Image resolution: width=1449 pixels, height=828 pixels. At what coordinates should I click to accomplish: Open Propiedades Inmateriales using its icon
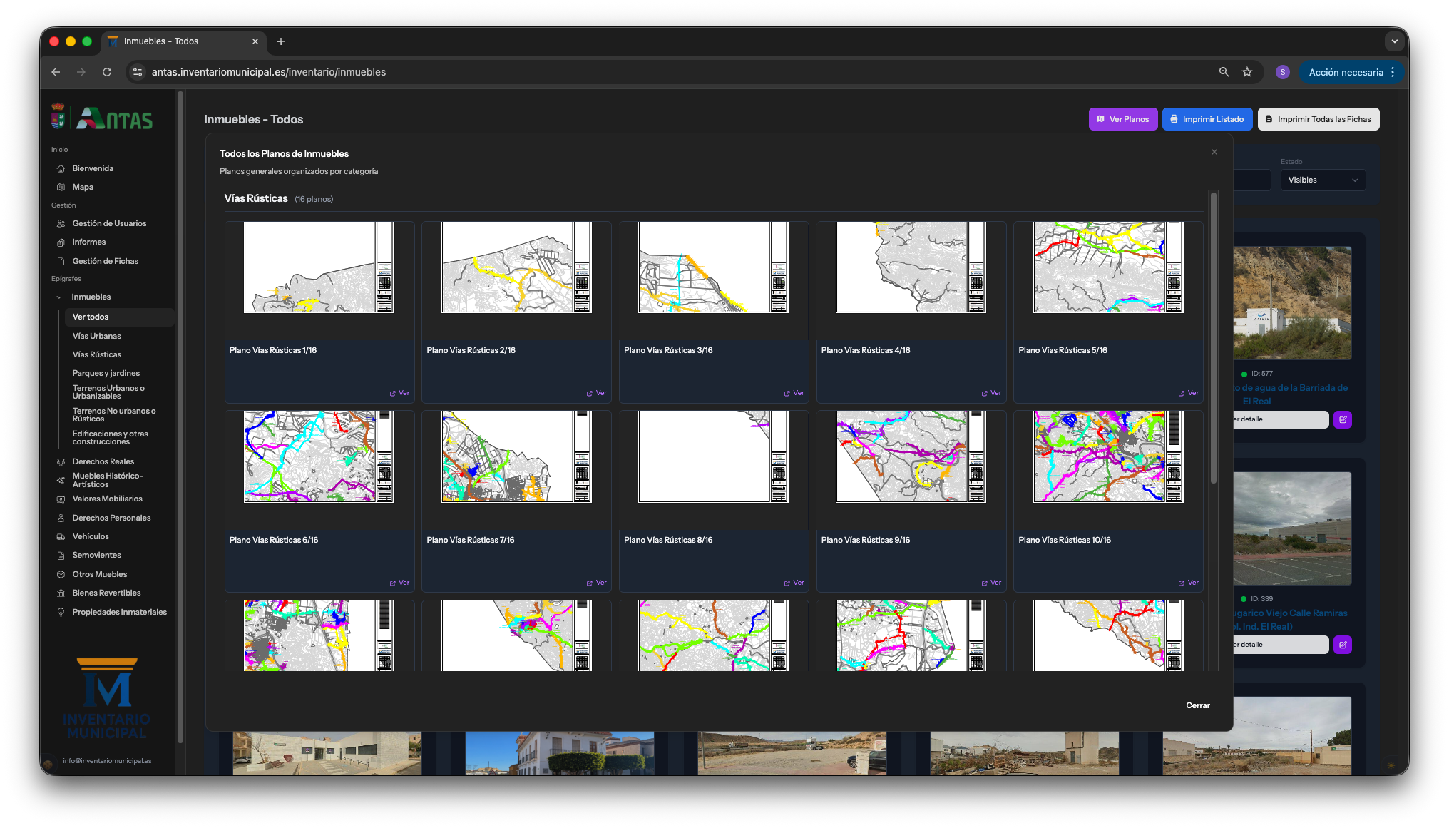pyautogui.click(x=62, y=612)
